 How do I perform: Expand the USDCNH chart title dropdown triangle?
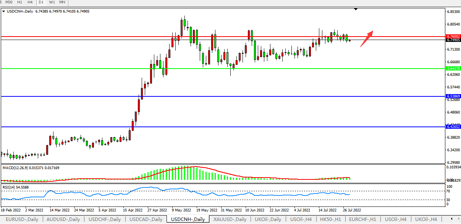pyautogui.click(x=4, y=11)
